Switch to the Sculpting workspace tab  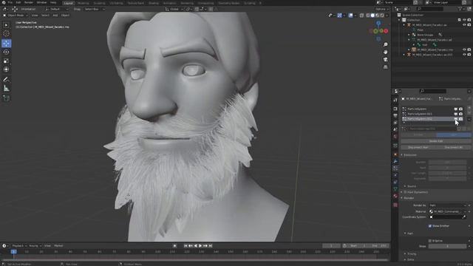99,3
